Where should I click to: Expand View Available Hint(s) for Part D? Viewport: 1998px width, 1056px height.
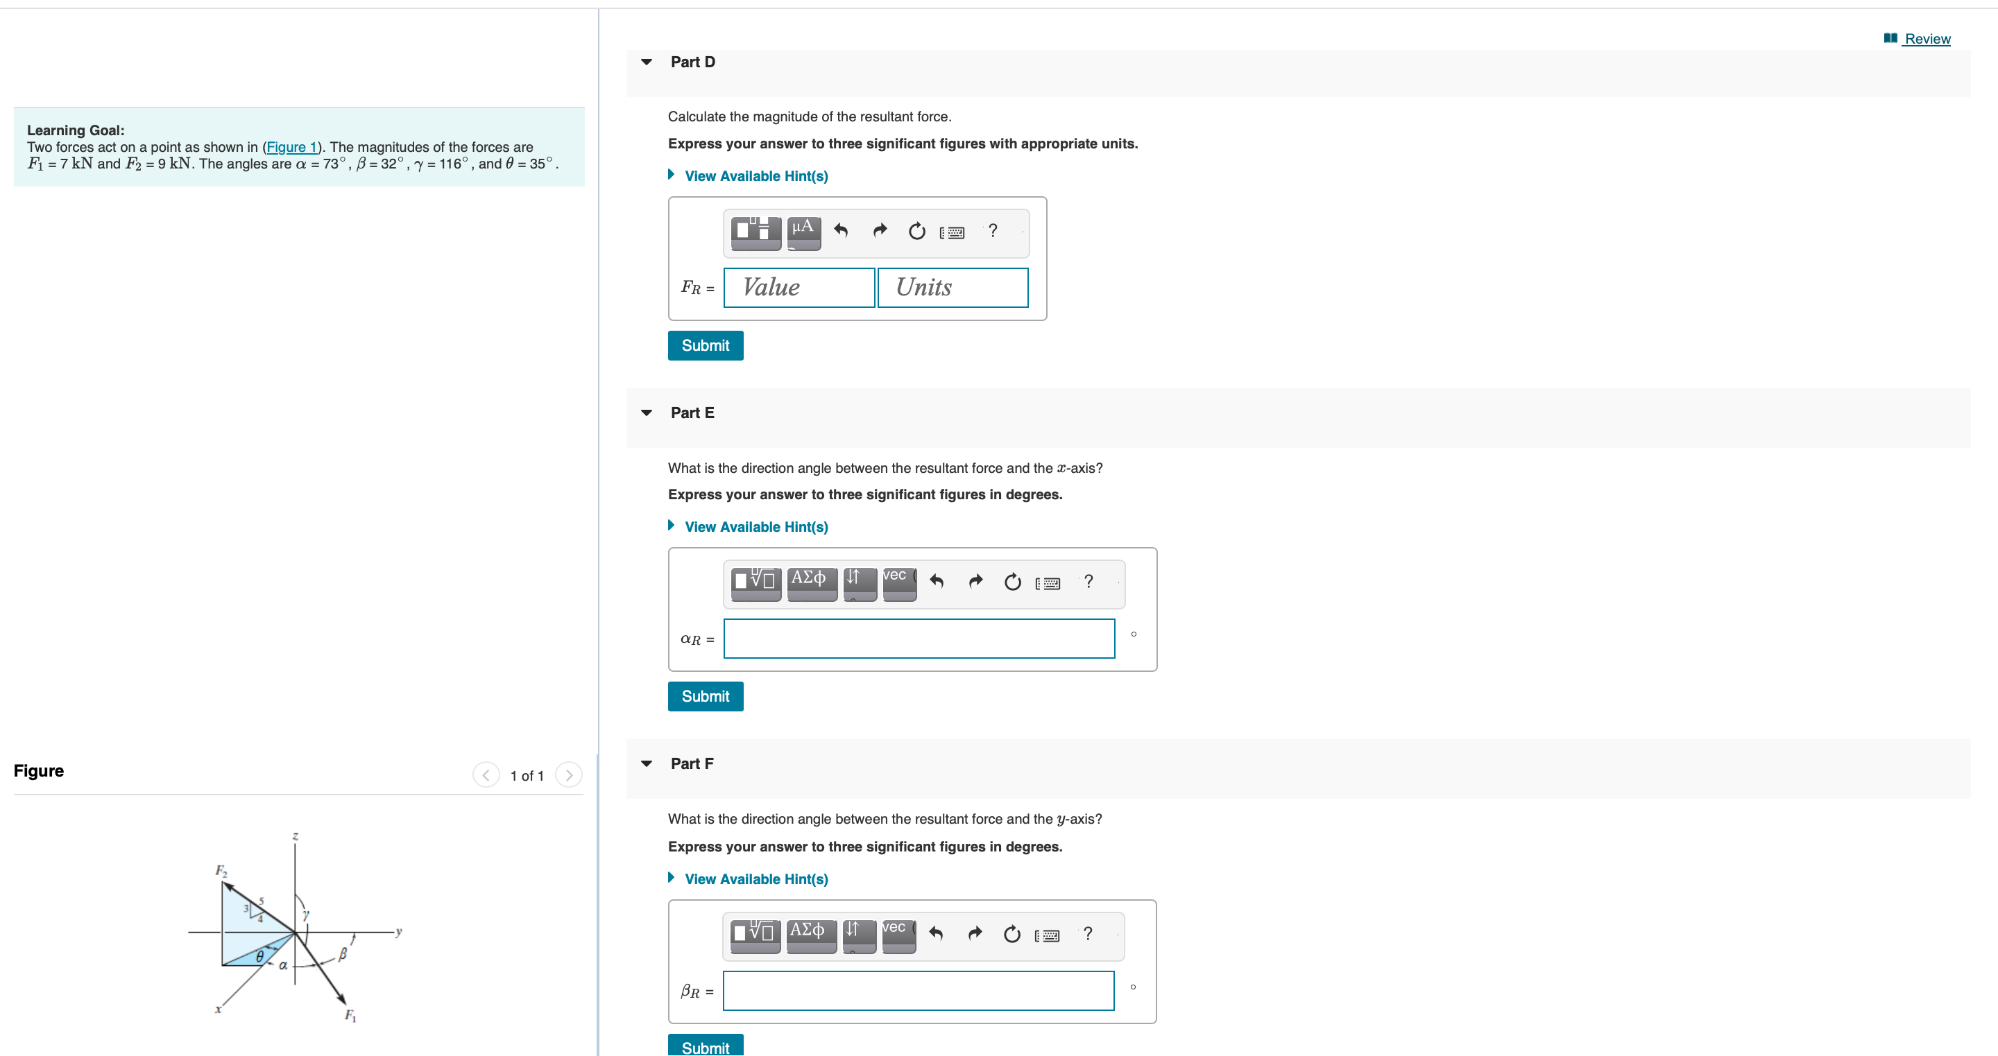tap(755, 176)
